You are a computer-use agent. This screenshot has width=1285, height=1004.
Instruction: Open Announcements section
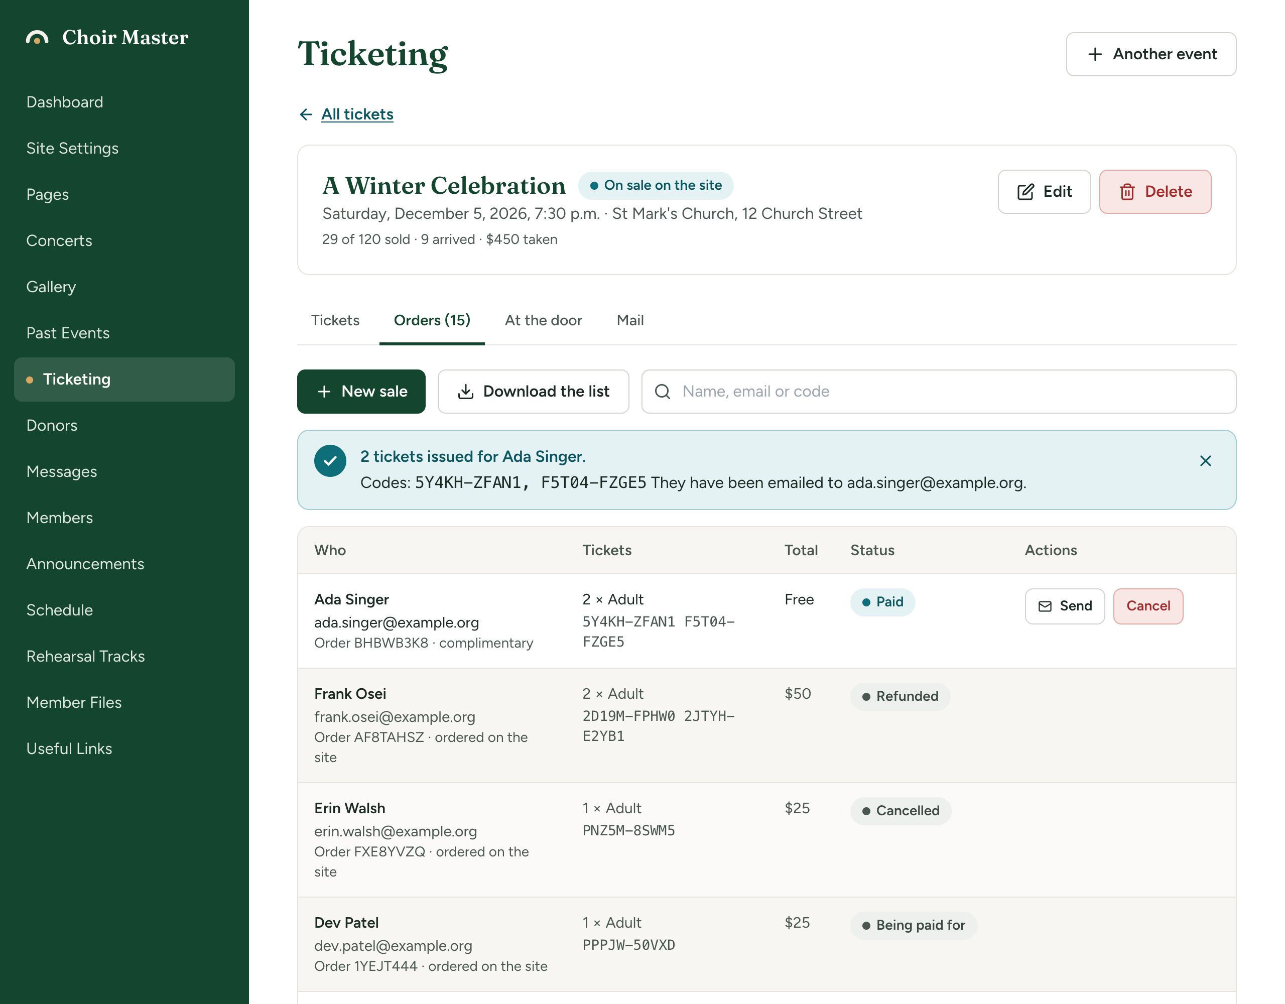85,564
